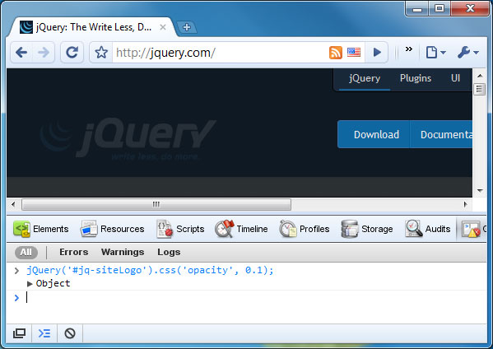Image resolution: width=493 pixels, height=349 pixels.
Task: Expand the Object result in console
Action: pyautogui.click(x=30, y=284)
